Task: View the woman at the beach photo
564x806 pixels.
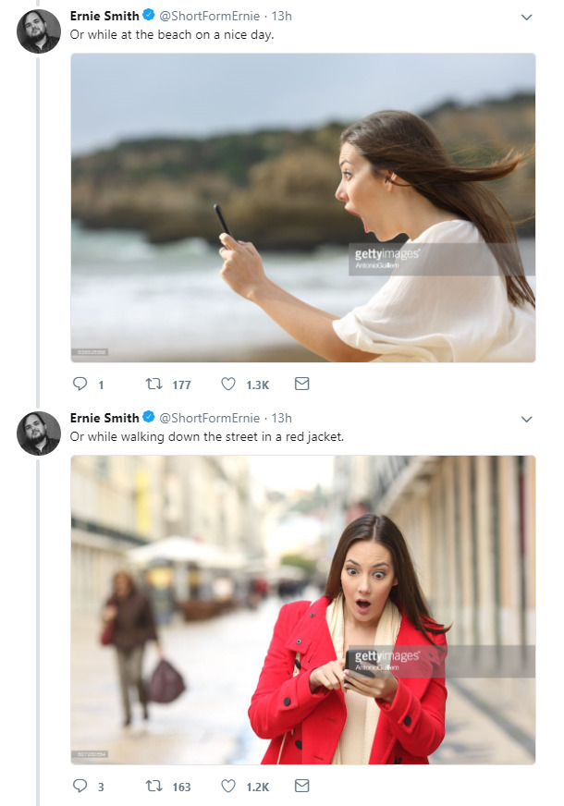Action: point(303,207)
